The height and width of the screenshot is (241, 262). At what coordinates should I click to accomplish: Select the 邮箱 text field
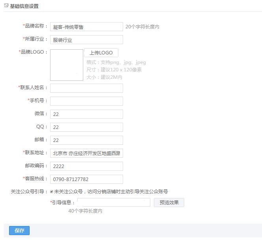(86, 140)
